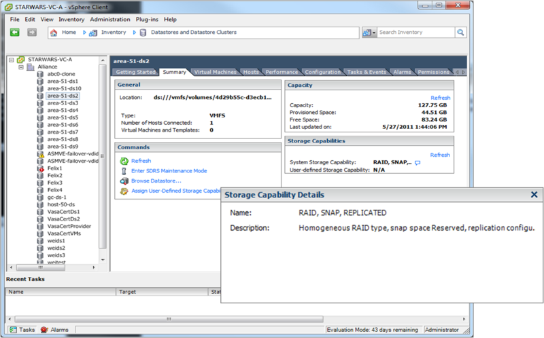Click the Felix3 datastore icon

(x=40, y=183)
